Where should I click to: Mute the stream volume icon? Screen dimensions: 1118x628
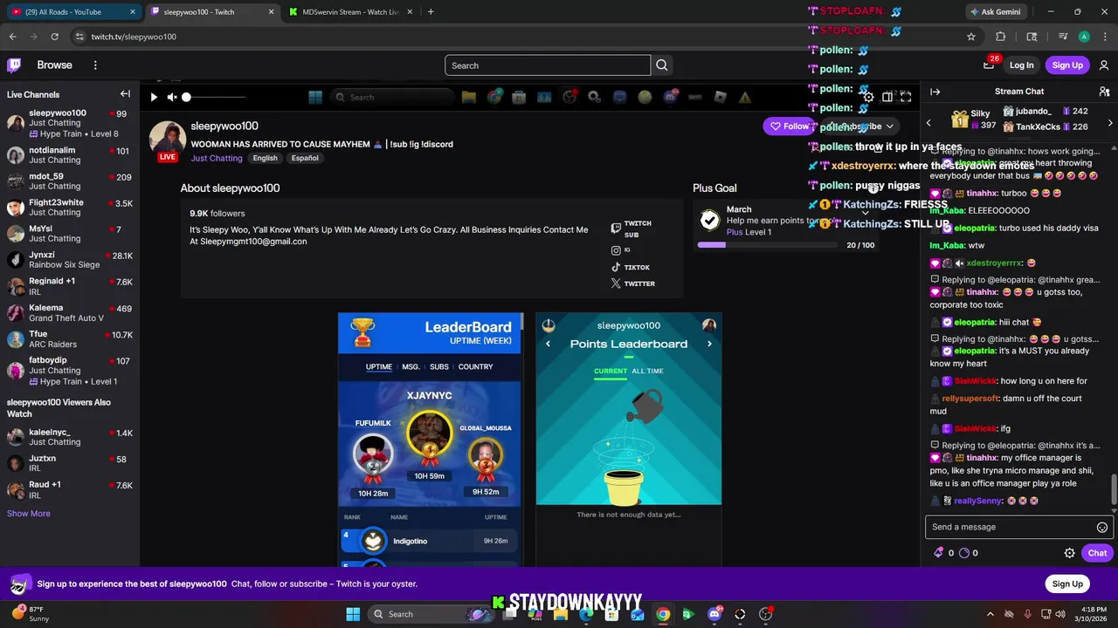coord(172,97)
